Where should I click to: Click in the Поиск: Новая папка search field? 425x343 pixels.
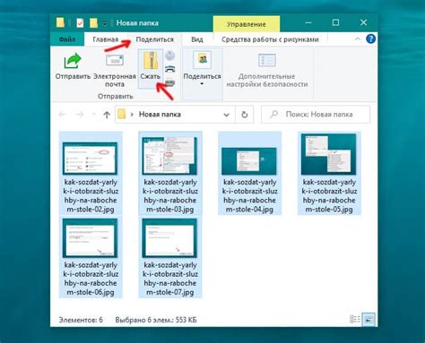[316, 115]
